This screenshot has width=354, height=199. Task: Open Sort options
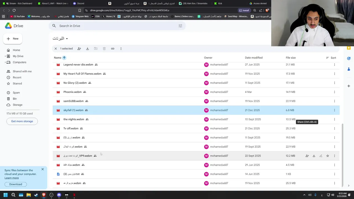pos(331,58)
